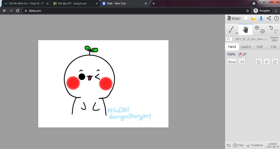Open the import image folder icon
This screenshot has width=280, height=149.
coord(253,18)
